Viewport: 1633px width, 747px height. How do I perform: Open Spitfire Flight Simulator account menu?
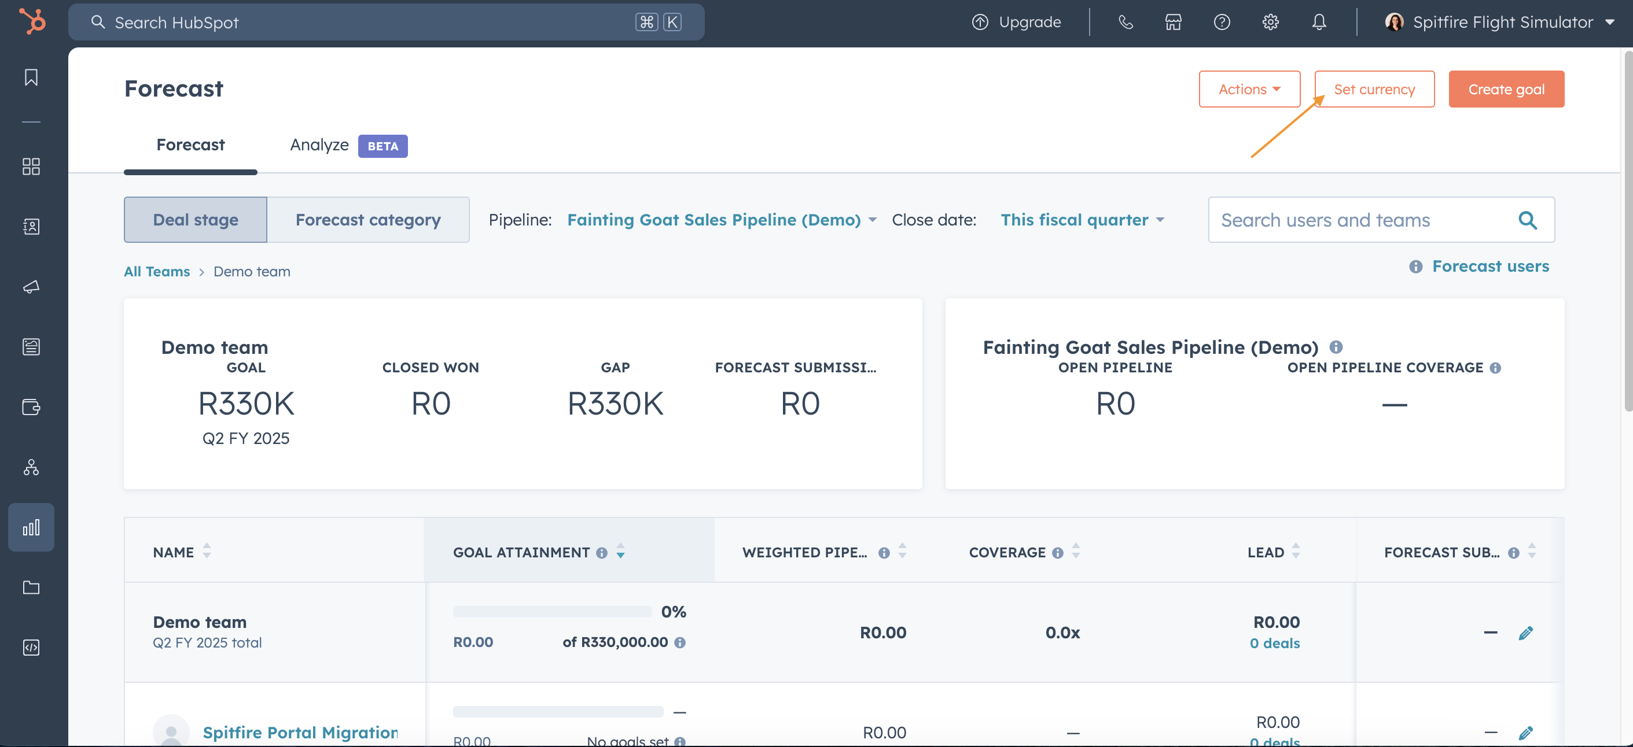point(1500,22)
